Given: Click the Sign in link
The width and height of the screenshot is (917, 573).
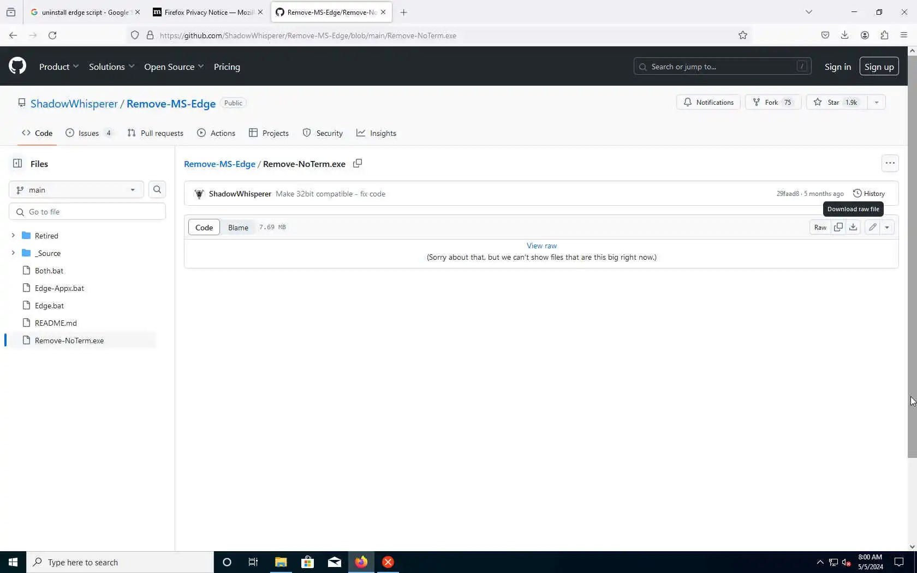Looking at the screenshot, I should click(837, 67).
